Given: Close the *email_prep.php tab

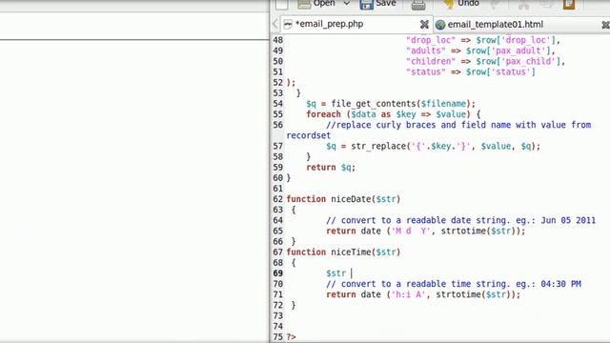Looking at the screenshot, I should (424, 25).
